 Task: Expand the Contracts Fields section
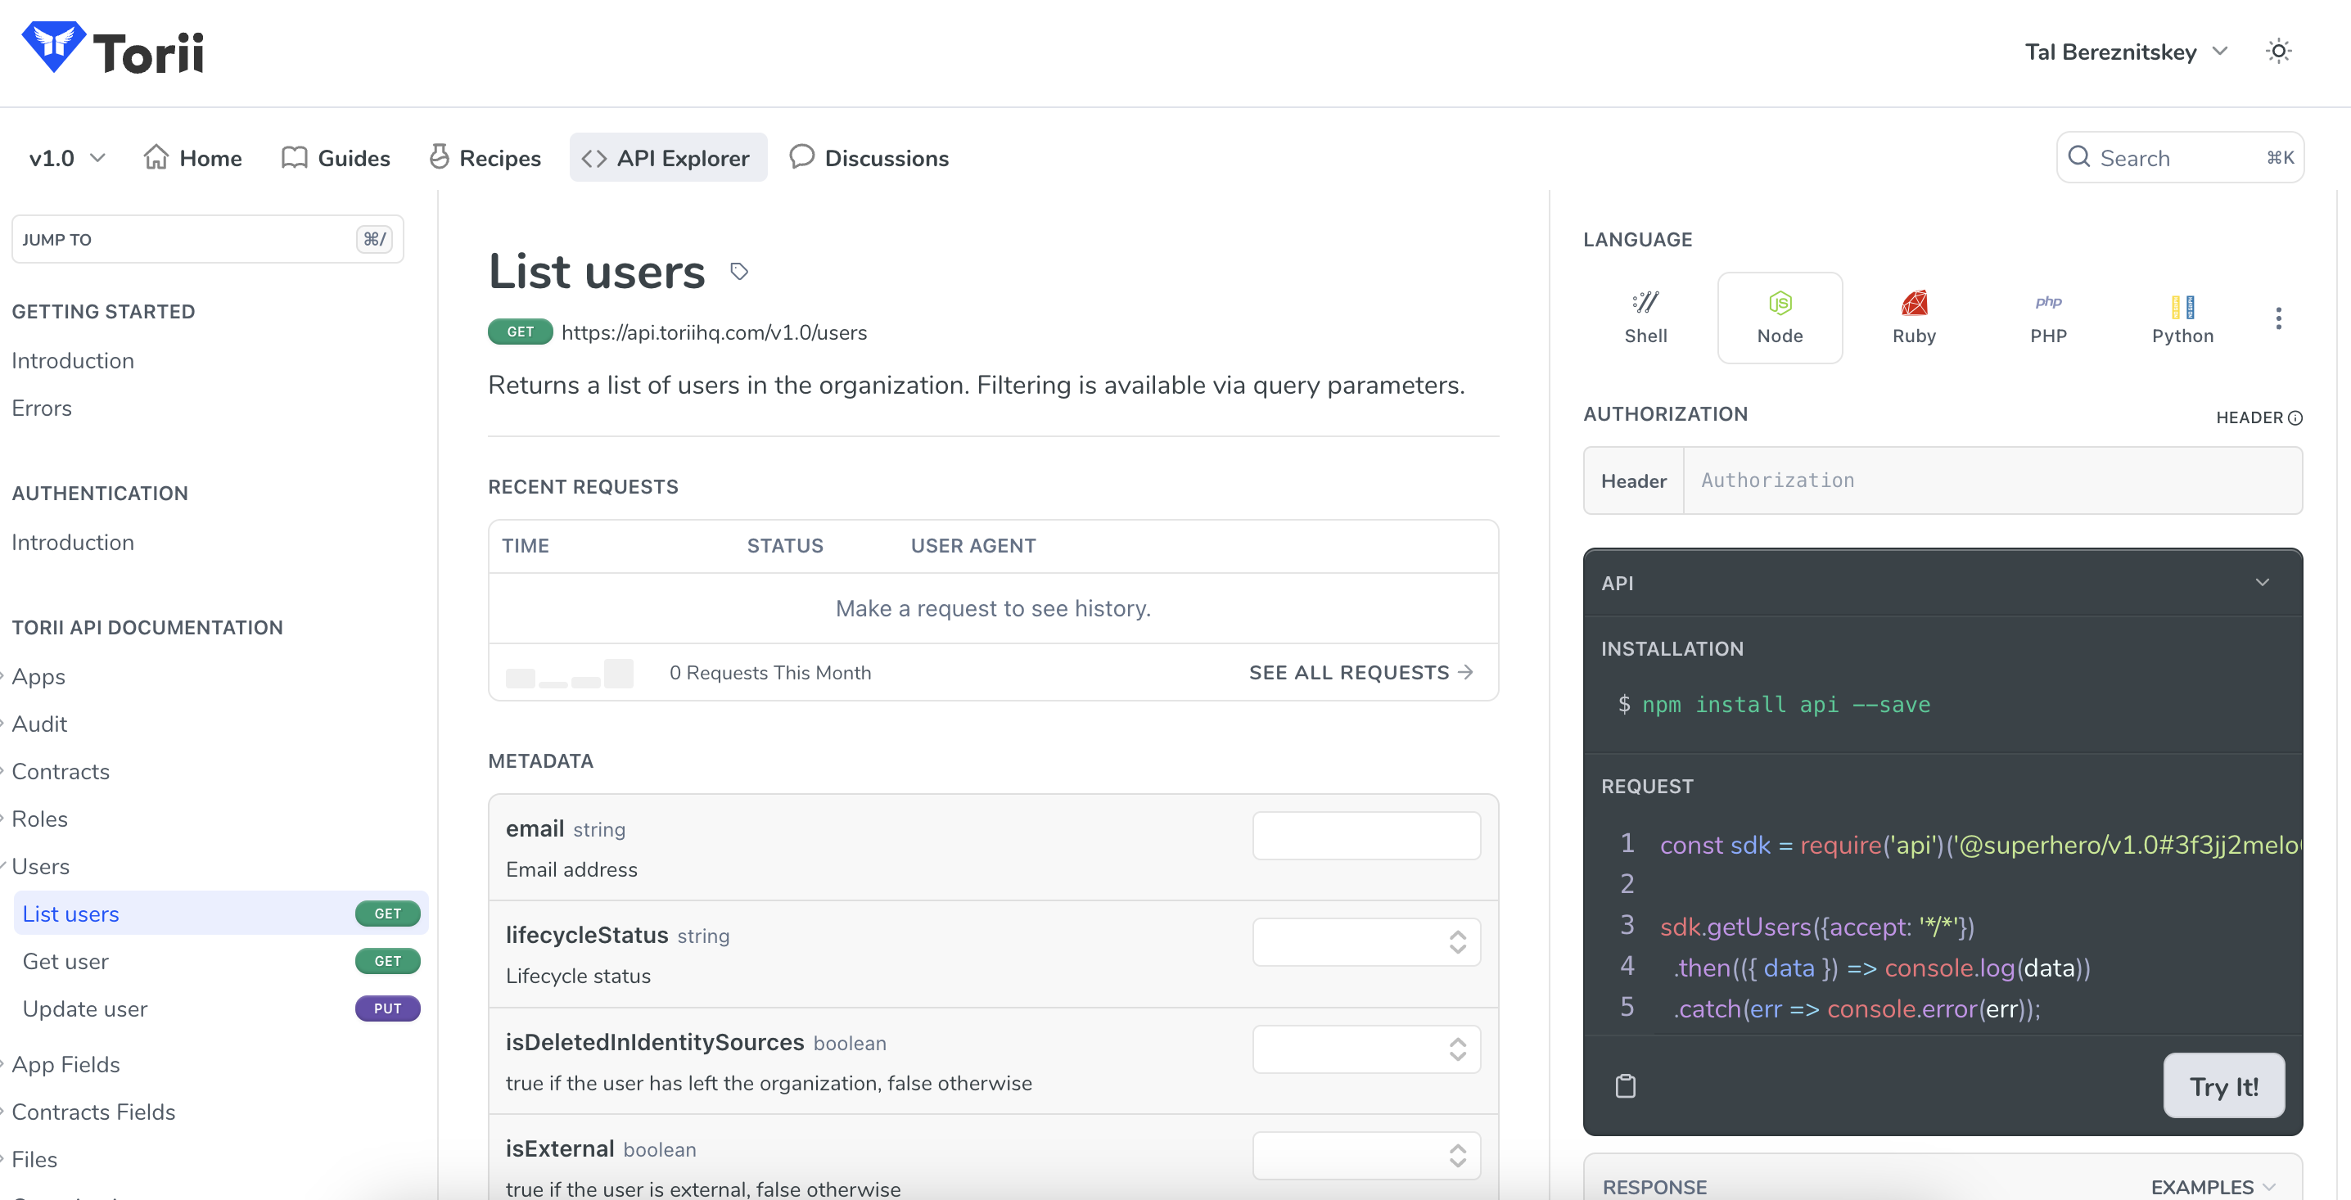93,1112
